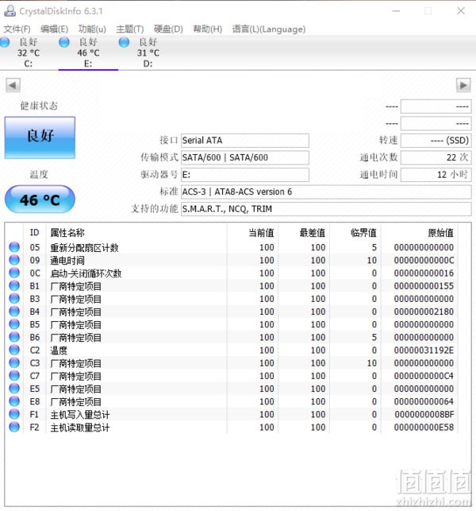
Task: Click status orb of attribute F2 row
Action: coord(14,427)
